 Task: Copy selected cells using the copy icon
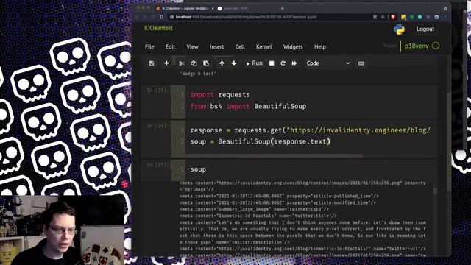pos(194,63)
